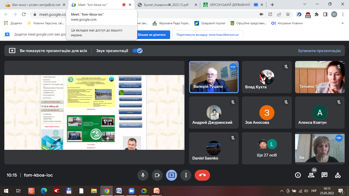The width and height of the screenshot is (349, 196).
Task: Close the Meet fom-kboa-ioc tab
Action: pos(130,5)
